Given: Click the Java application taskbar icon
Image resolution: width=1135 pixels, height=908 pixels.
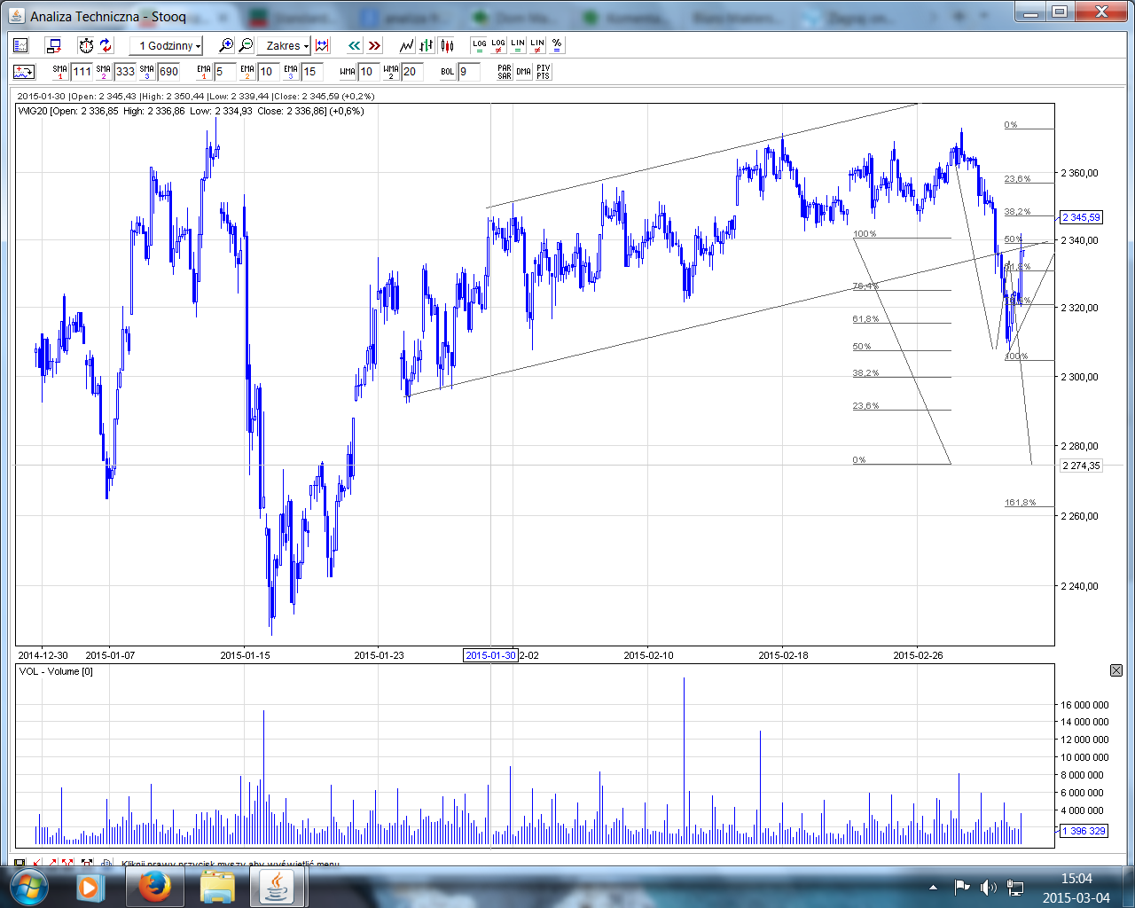Looking at the screenshot, I should (x=278, y=887).
